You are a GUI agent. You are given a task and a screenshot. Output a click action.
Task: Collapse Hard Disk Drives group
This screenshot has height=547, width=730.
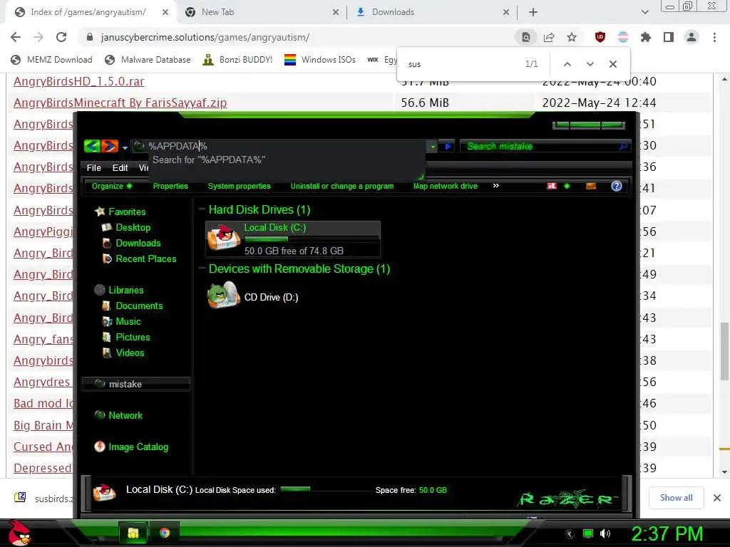(x=202, y=209)
